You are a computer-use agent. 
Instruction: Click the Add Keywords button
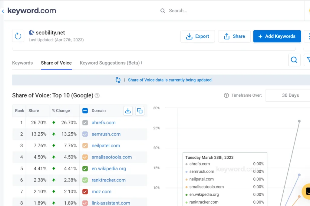(277, 36)
